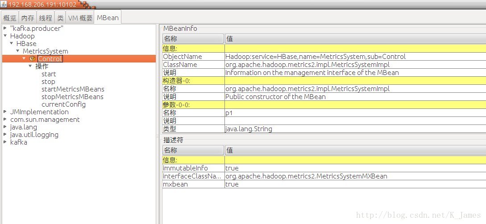Select the 操作 tree label
This screenshot has width=486, height=224.
pos(42,66)
